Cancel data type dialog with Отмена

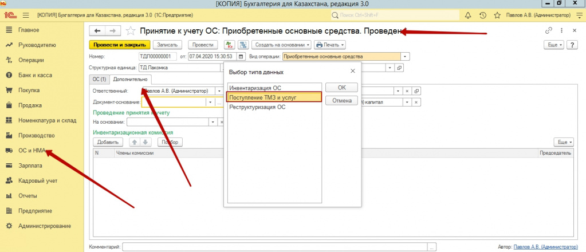coord(341,101)
